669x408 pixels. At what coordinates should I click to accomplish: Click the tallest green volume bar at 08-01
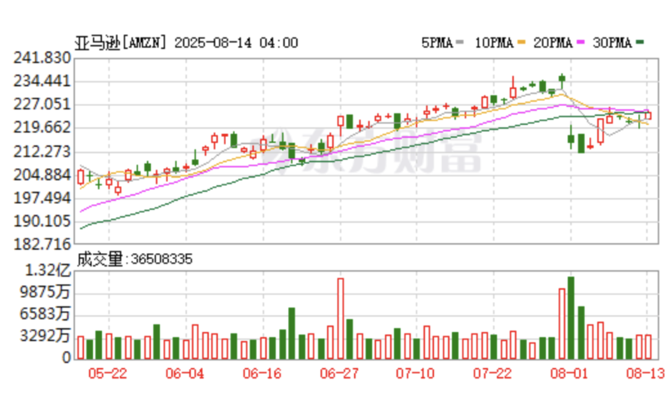coord(571,318)
